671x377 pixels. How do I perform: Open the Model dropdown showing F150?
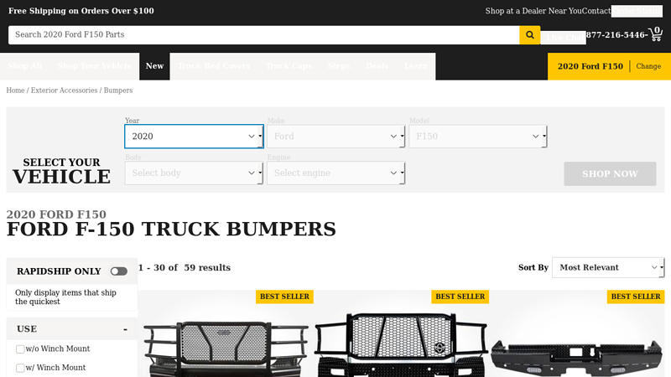(x=478, y=137)
